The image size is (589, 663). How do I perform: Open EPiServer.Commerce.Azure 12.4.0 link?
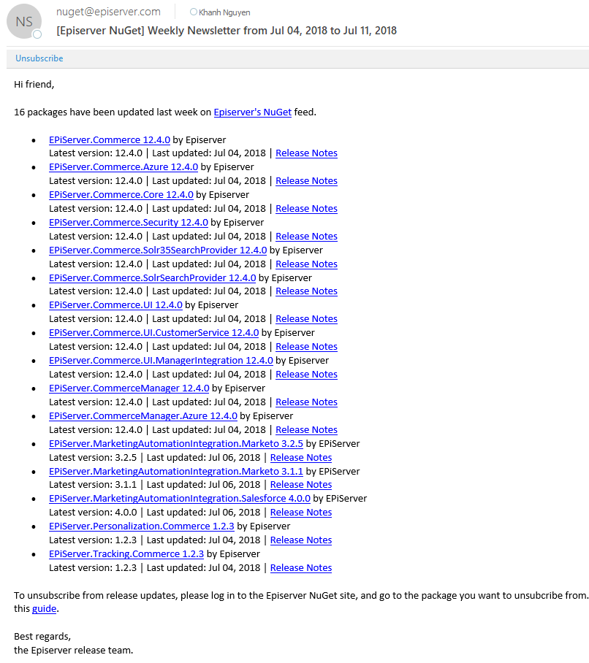[x=123, y=167]
